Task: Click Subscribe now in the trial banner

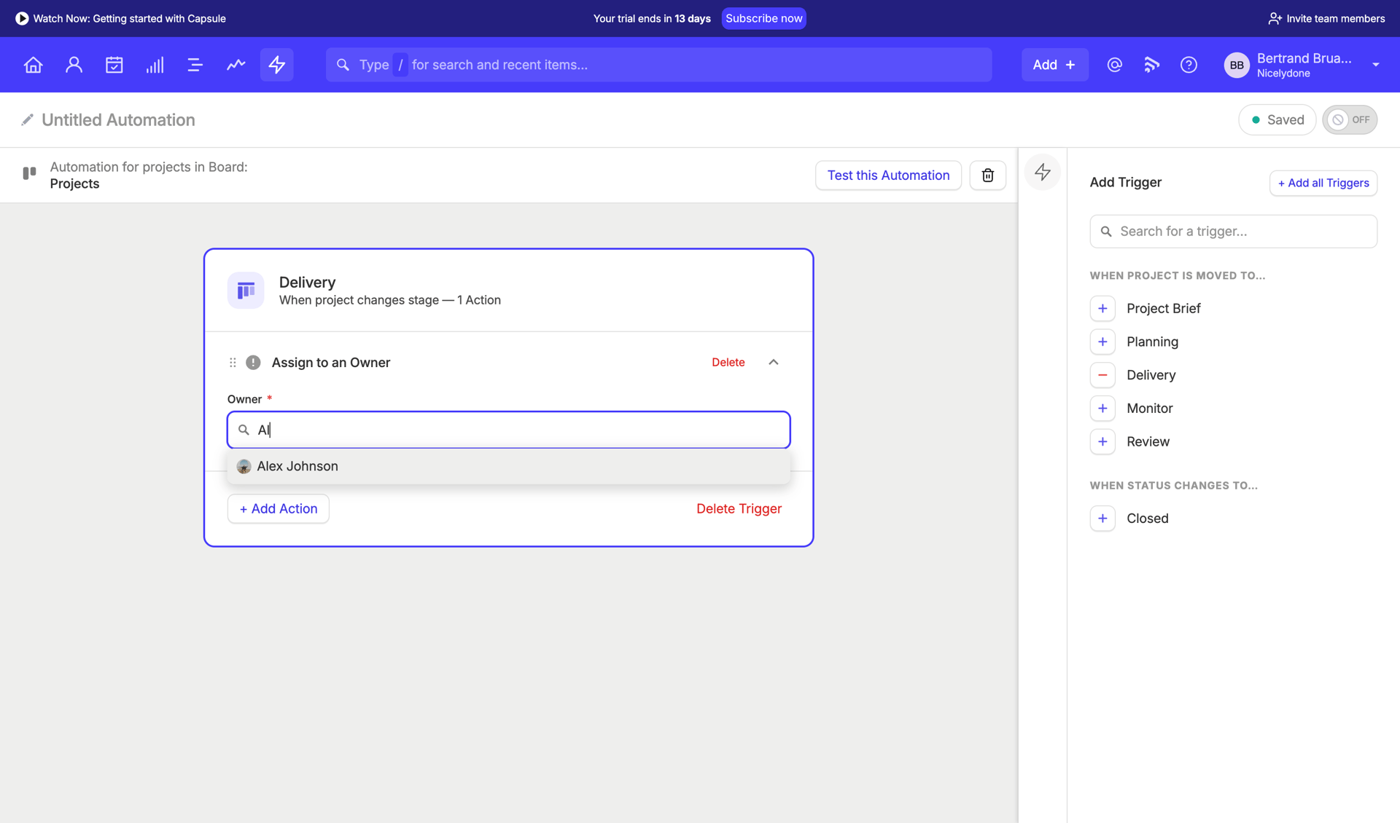Action: 763,18
